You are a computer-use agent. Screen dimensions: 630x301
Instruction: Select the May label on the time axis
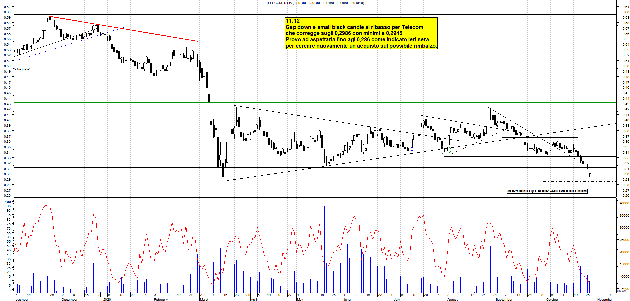[300, 299]
